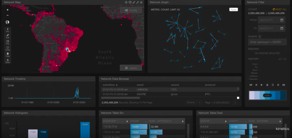Screen dimensions: 292x138
Task: Open the TO date calendar picker
Action: point(282,28)
